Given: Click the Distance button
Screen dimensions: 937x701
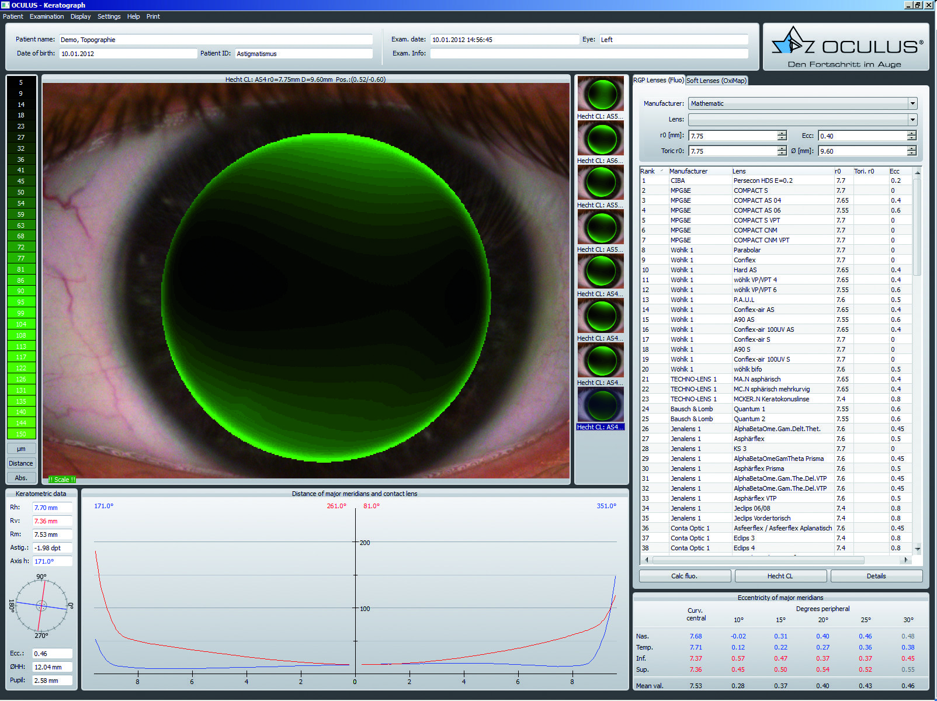Looking at the screenshot, I should tap(21, 463).
